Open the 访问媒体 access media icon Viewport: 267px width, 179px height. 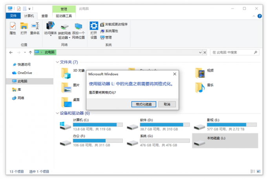50,28
